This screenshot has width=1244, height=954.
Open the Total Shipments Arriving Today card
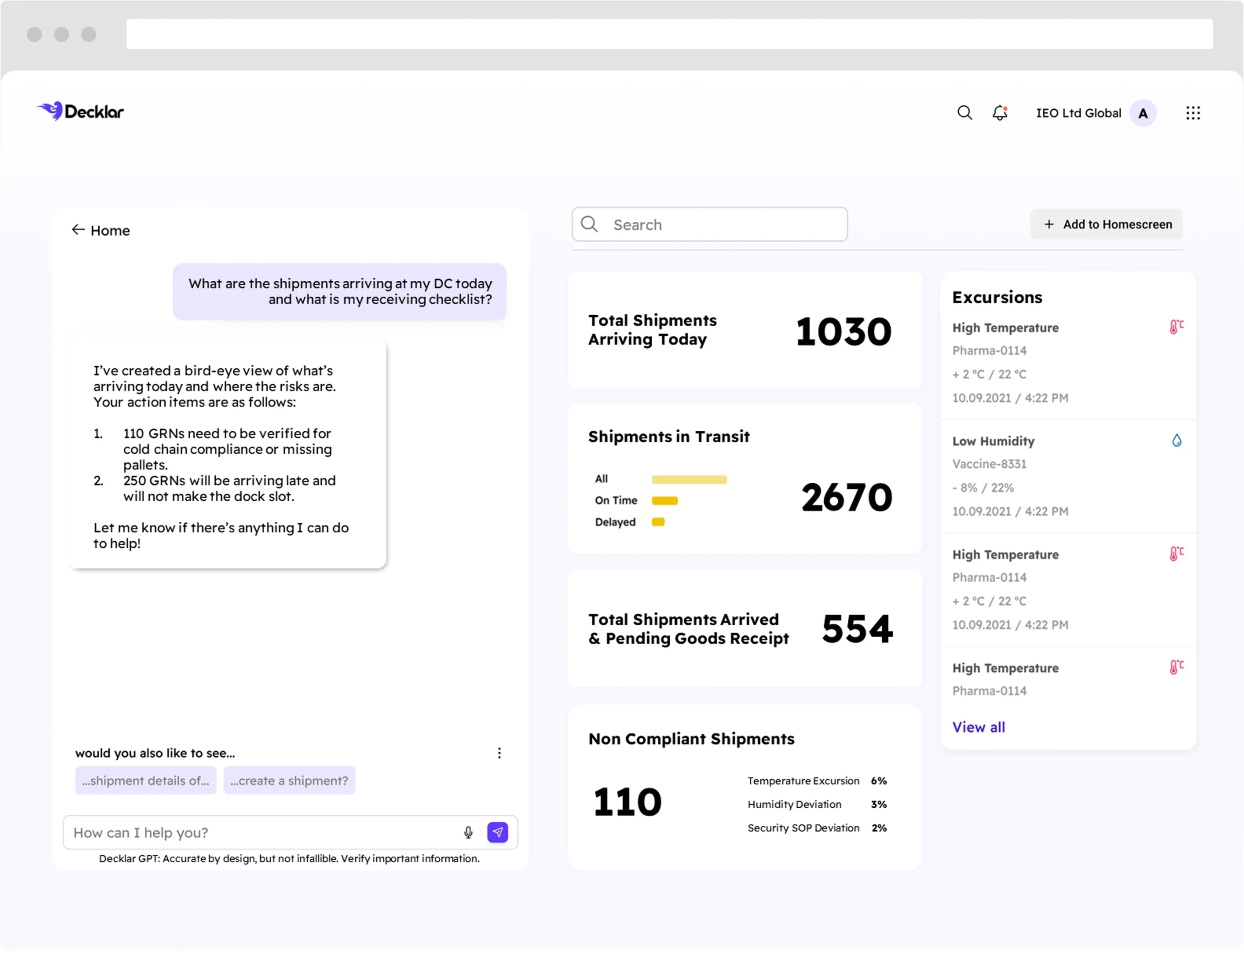coord(744,330)
